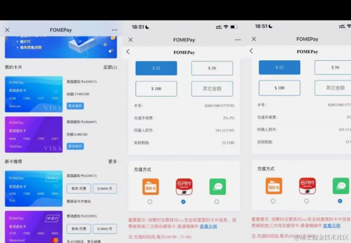The width and height of the screenshot is (351, 243).
Task: Tap wifi status icon in middle screen
Action: [226, 27]
